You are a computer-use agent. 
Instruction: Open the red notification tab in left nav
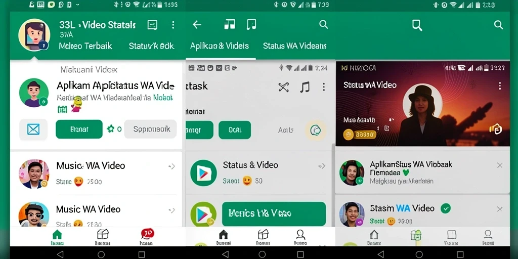(x=147, y=237)
